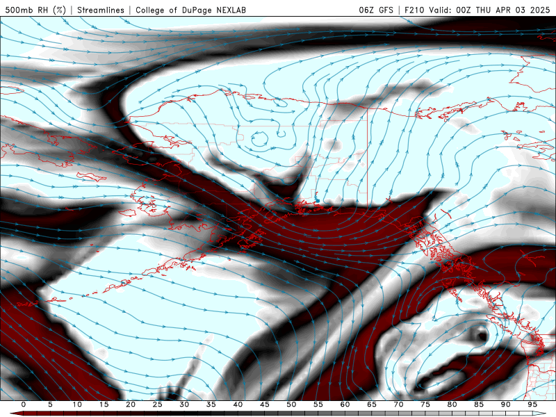This screenshot has height=417, width=556.
Task: Click the "35" colorbar scale label
Action: point(211,404)
